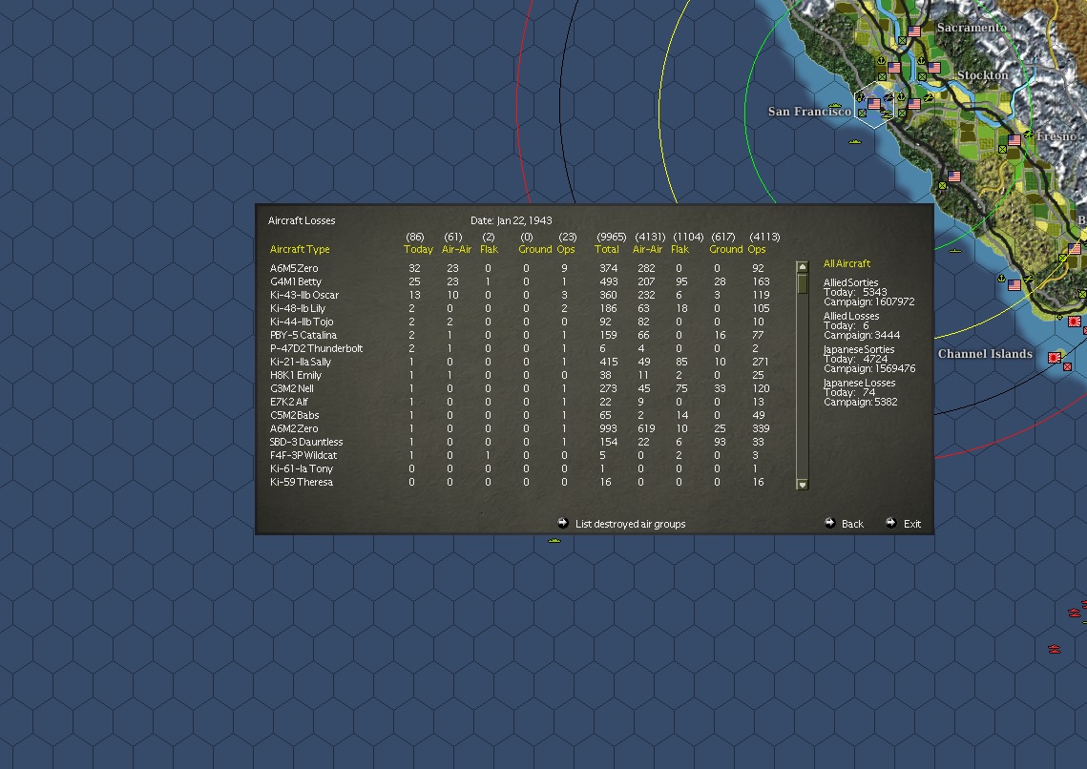The image size is (1087, 769).
Task: Select the F4F-3P Wildcat row
Action: (x=520, y=455)
